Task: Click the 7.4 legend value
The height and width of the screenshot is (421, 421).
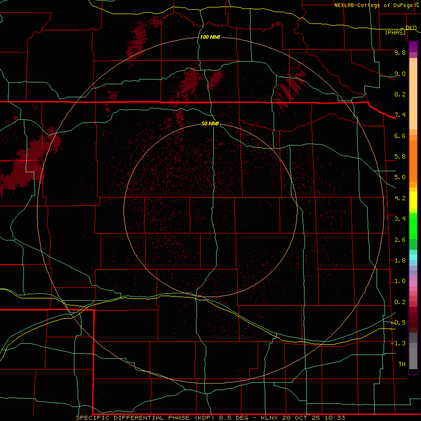Action: click(400, 115)
